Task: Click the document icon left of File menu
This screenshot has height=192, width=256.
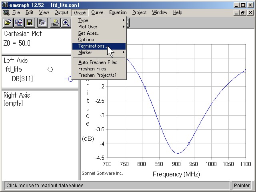Action: click(x=6, y=12)
